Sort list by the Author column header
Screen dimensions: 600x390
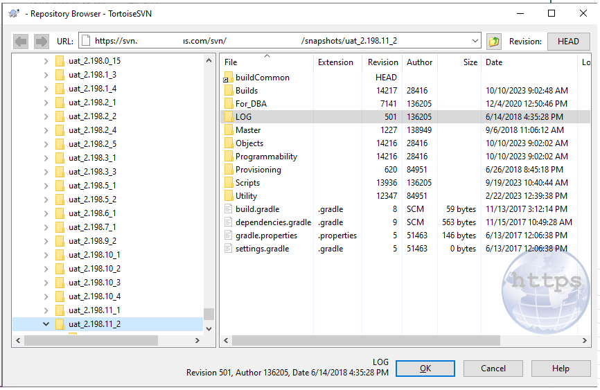pyautogui.click(x=420, y=62)
